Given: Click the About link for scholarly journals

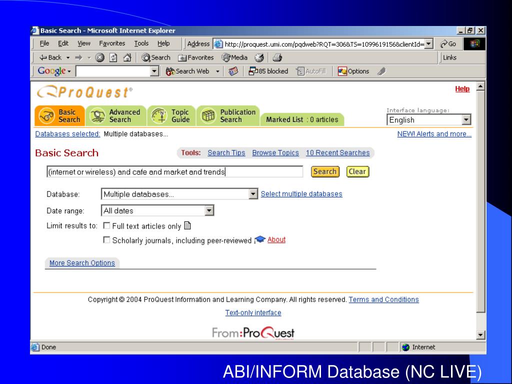Looking at the screenshot, I should pos(276,239).
